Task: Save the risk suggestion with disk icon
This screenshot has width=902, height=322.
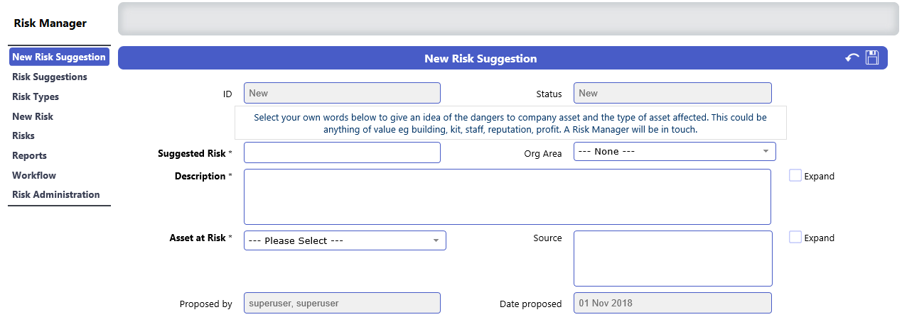Action: (872, 58)
